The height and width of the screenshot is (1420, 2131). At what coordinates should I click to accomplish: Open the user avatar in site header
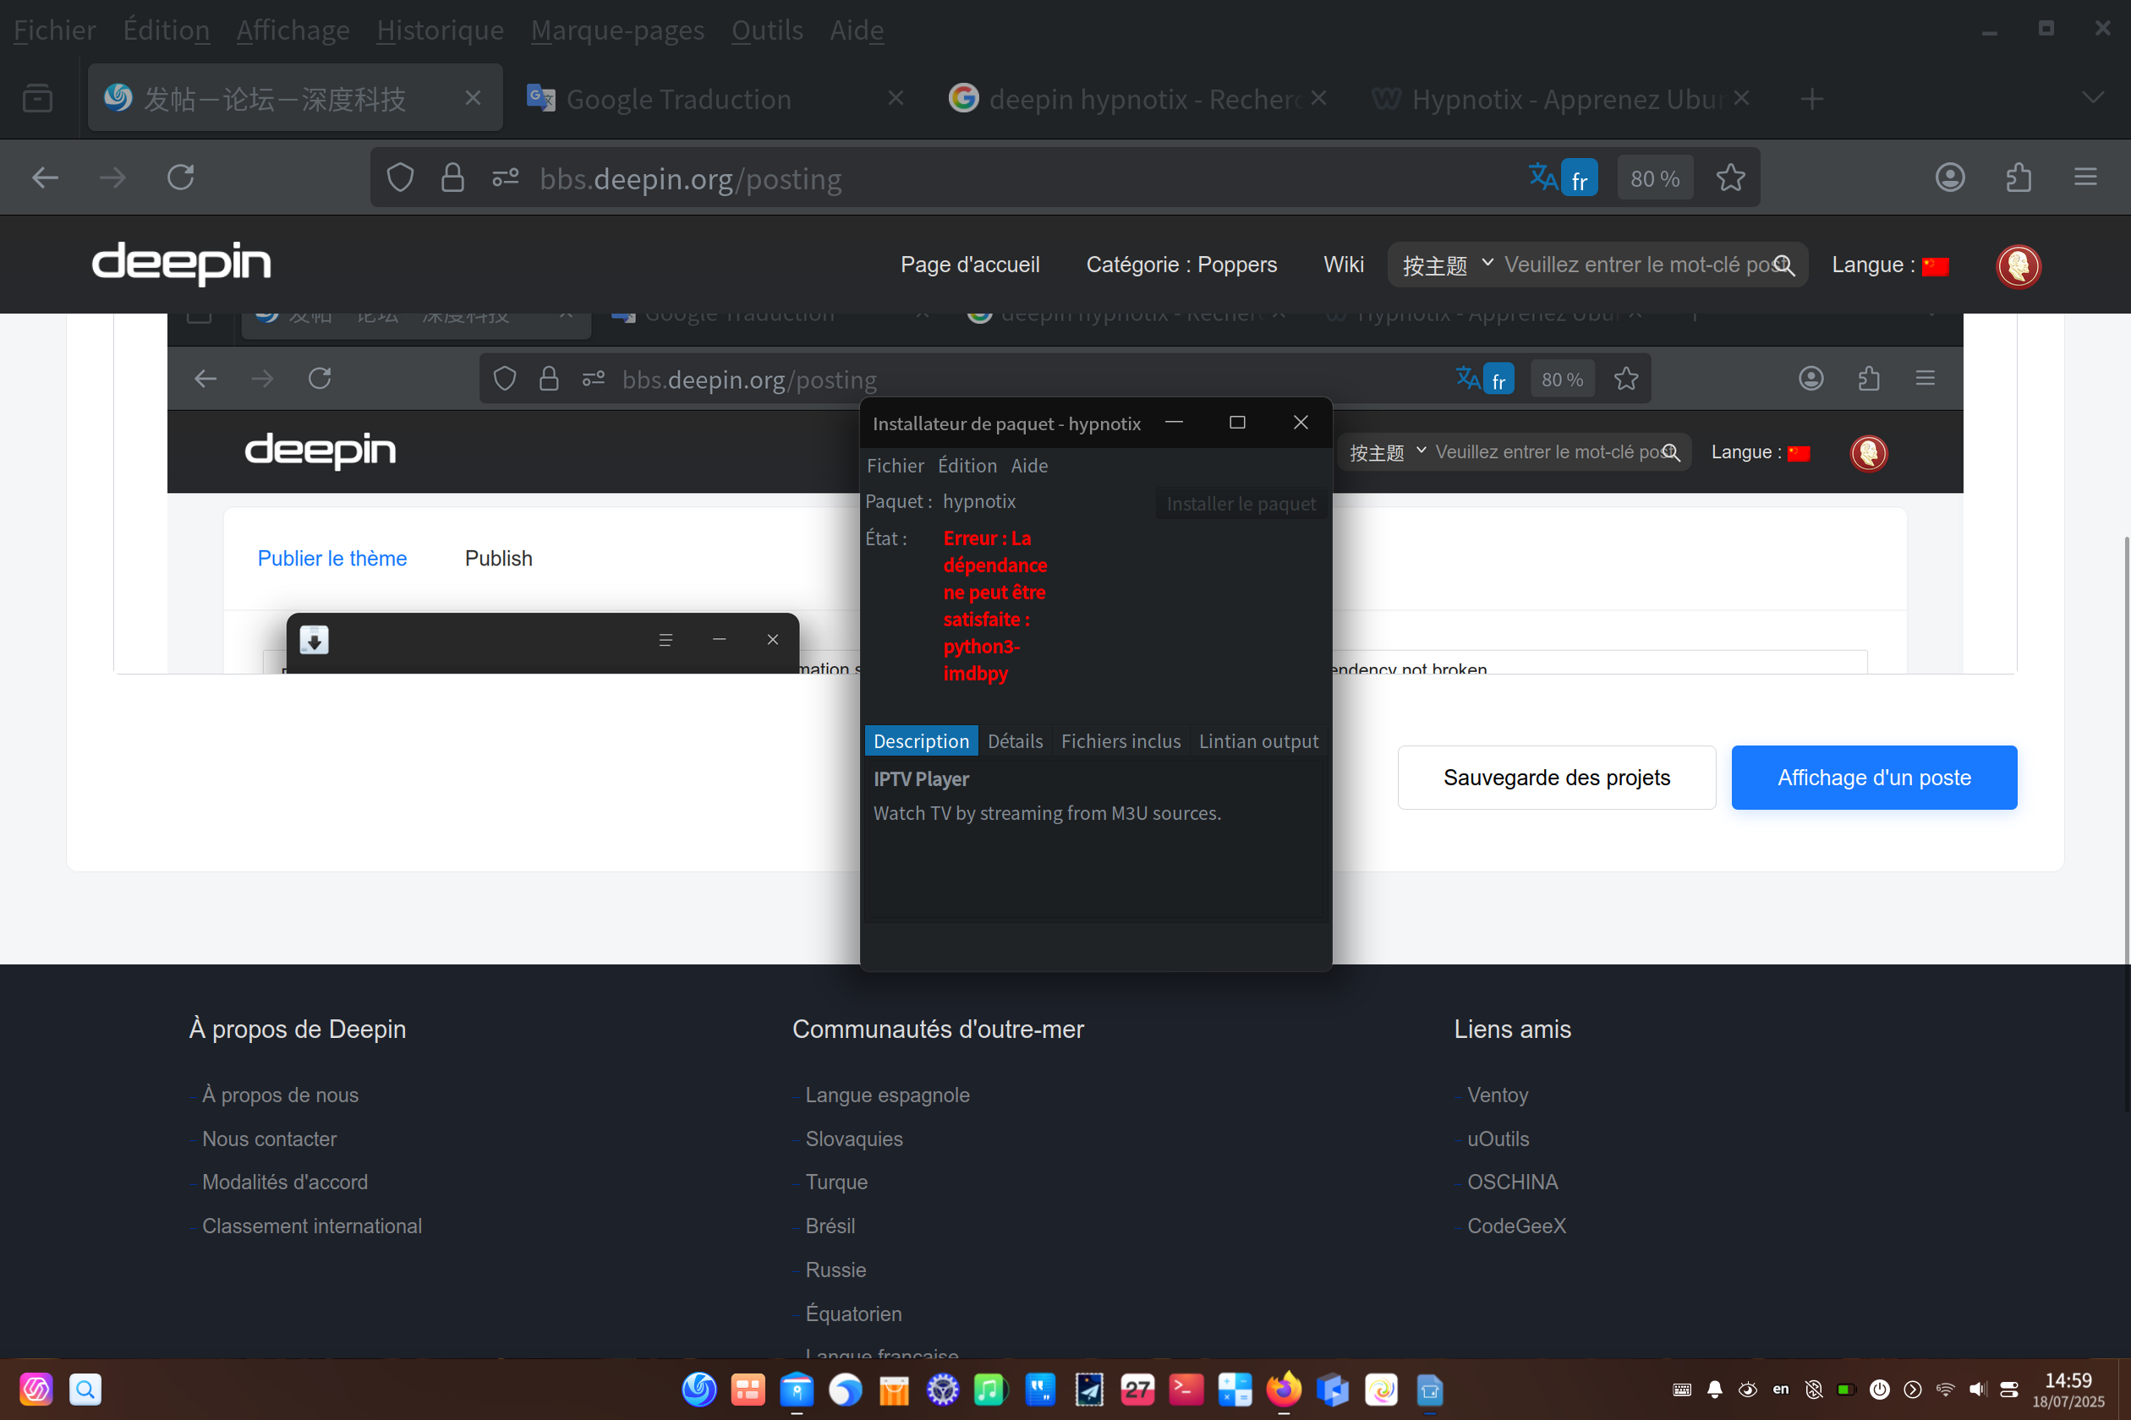(x=2019, y=265)
